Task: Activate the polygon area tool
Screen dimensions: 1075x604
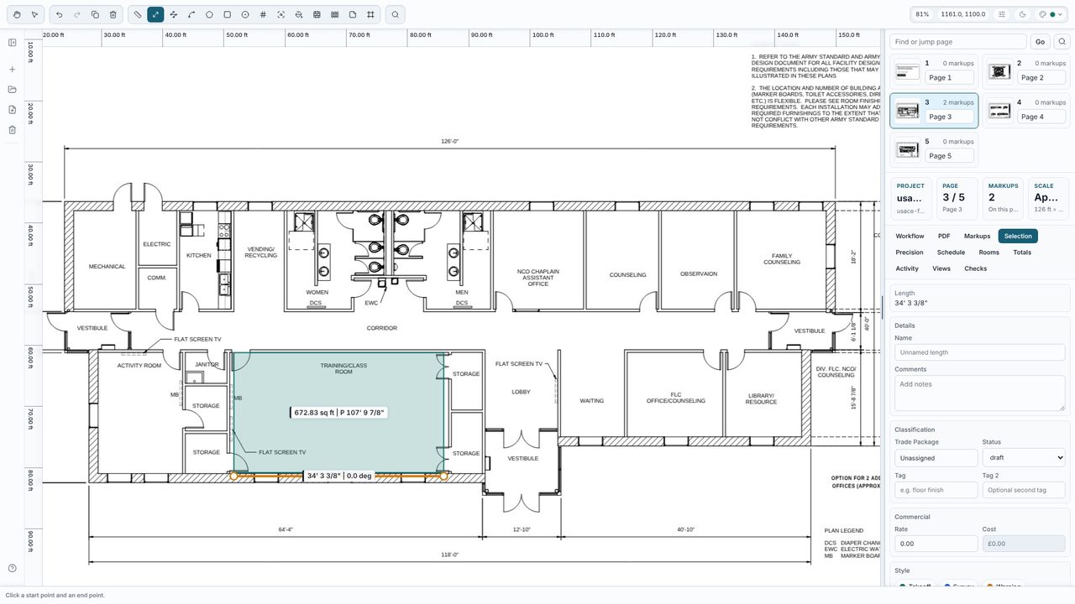Action: [209, 14]
